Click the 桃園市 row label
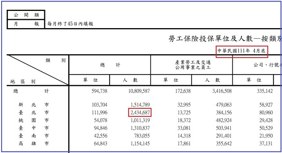 (x=33, y=120)
